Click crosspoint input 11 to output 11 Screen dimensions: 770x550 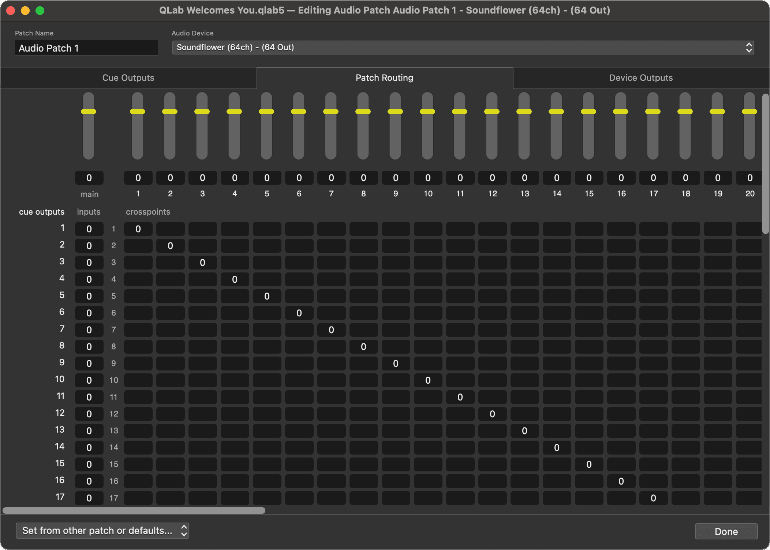(460, 397)
